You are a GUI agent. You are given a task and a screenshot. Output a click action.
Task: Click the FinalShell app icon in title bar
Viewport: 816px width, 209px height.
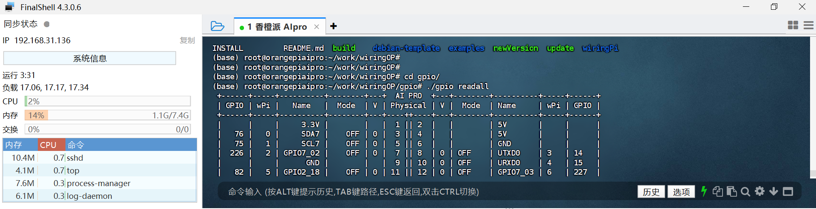point(10,7)
